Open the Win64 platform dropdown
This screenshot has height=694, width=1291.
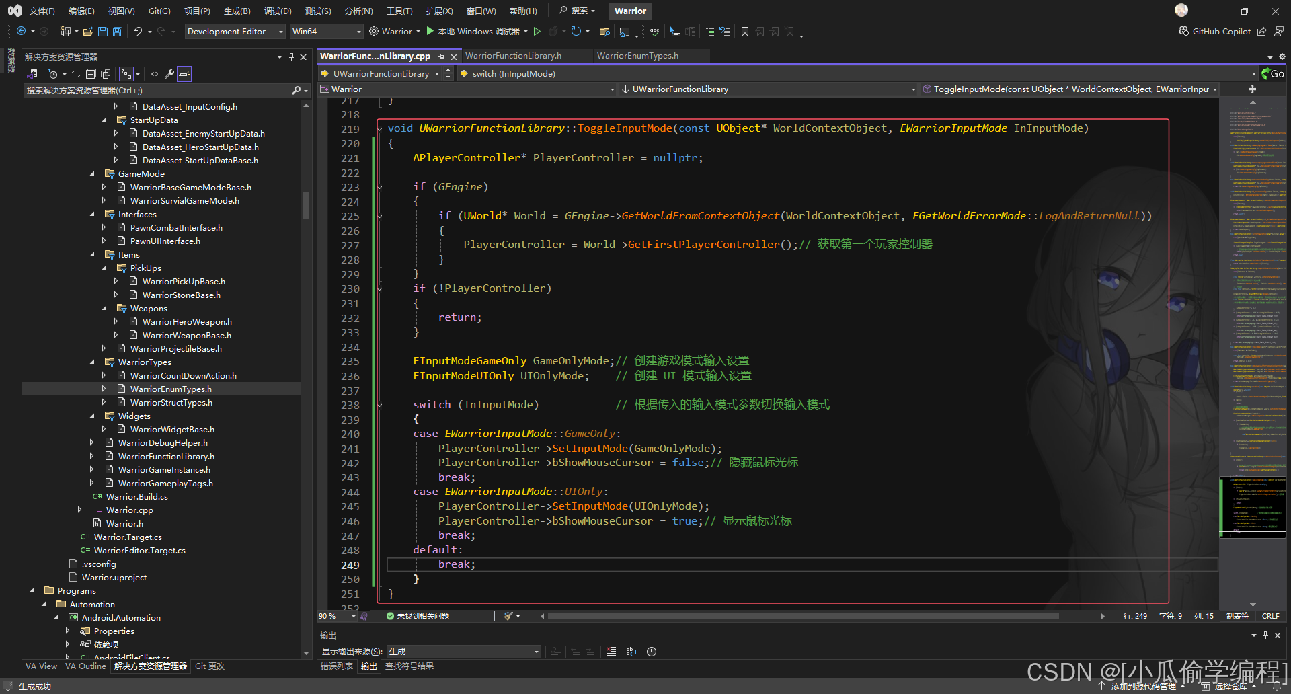(x=326, y=32)
